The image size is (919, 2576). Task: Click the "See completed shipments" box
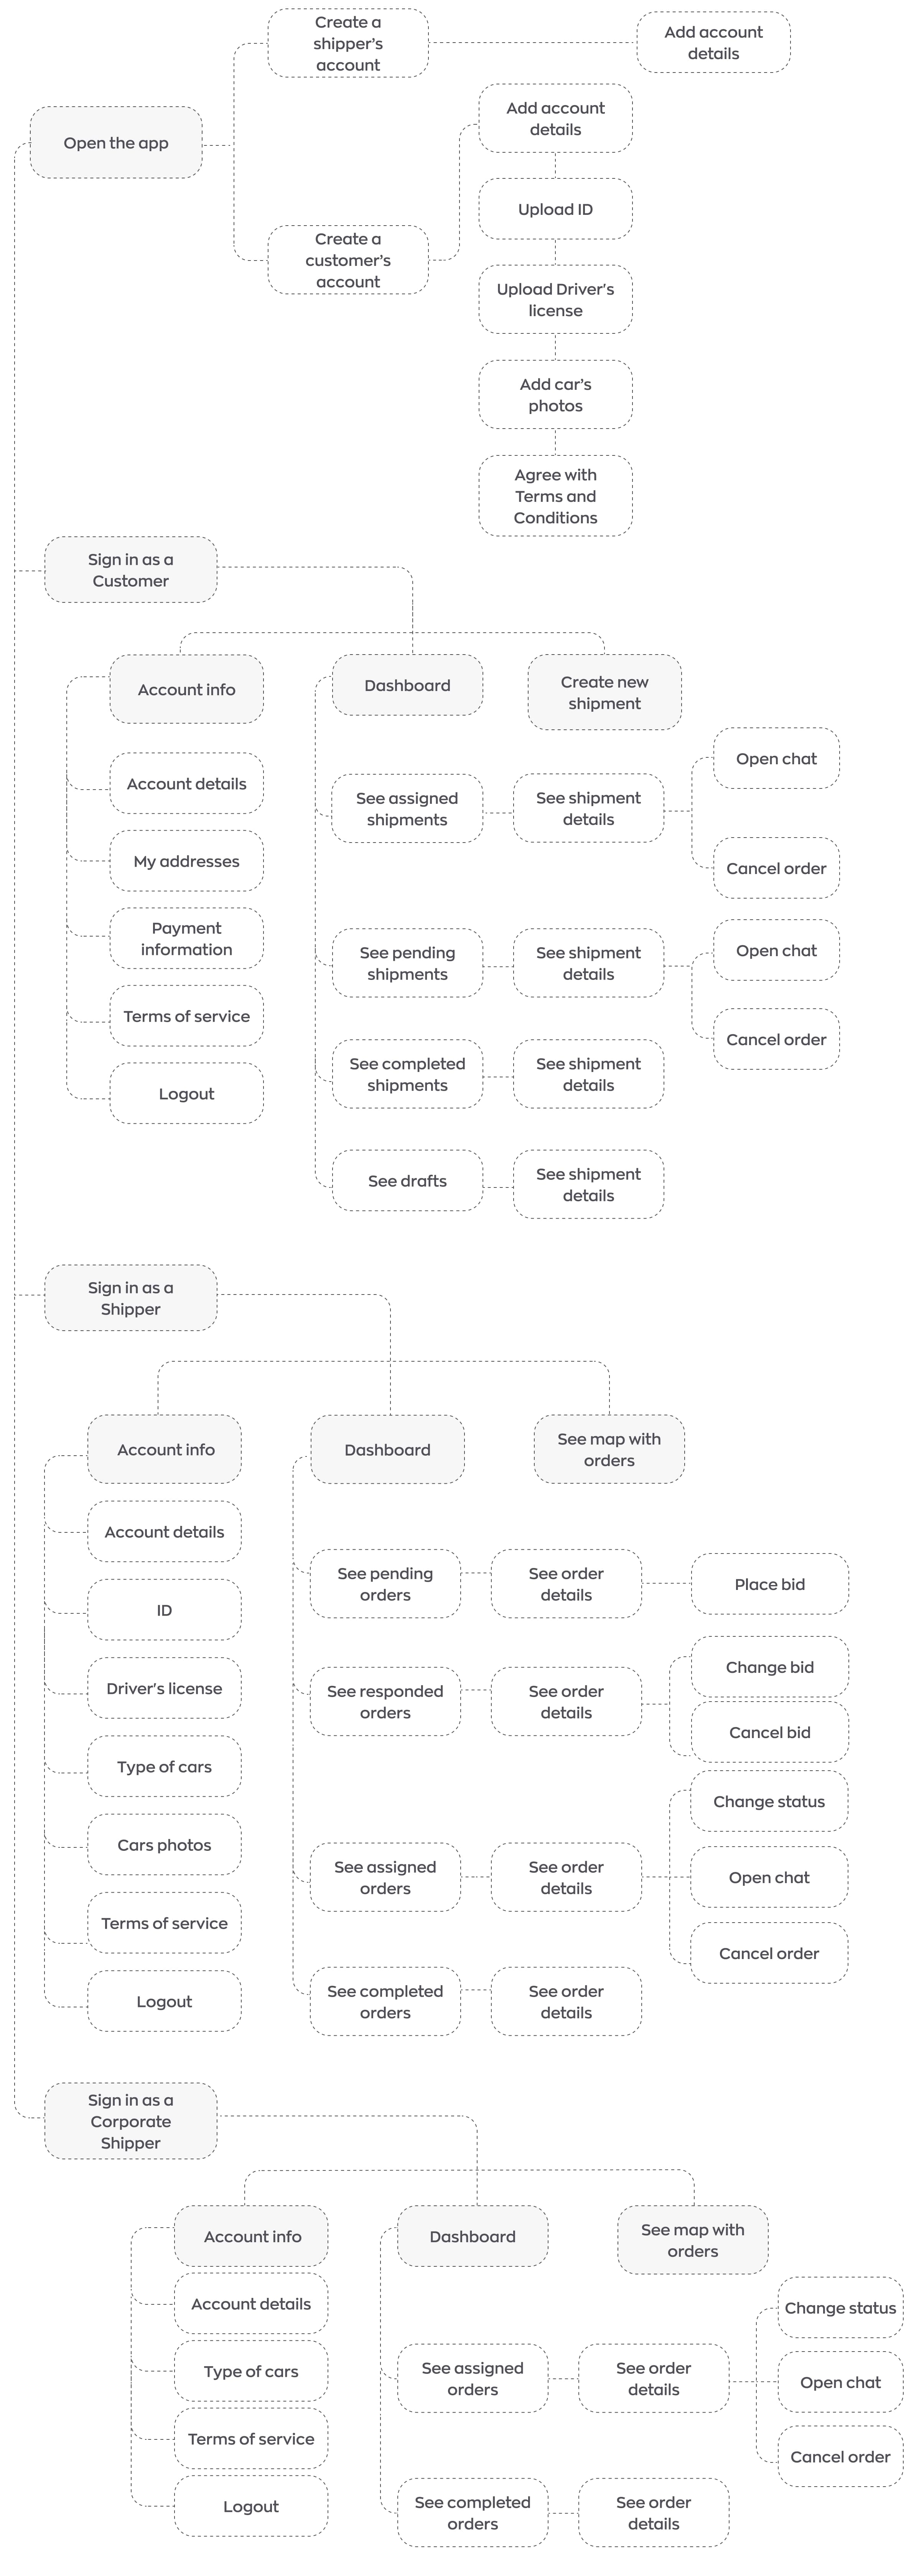click(x=407, y=1074)
